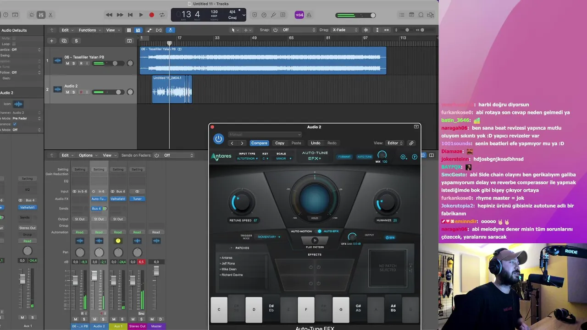Toggle the Waveform Zoom icon
The width and height of the screenshot is (587, 330).
365,30
